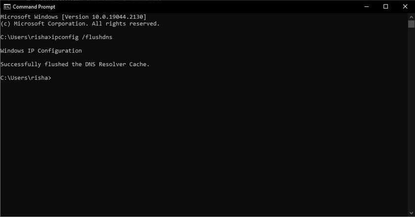Click the empty title bar area

pos(198,6)
